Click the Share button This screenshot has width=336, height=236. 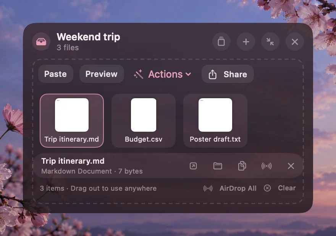pos(228,74)
